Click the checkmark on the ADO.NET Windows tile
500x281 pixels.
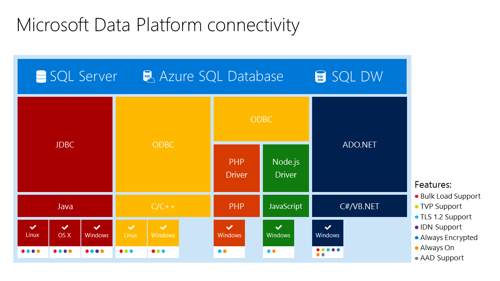tap(328, 227)
